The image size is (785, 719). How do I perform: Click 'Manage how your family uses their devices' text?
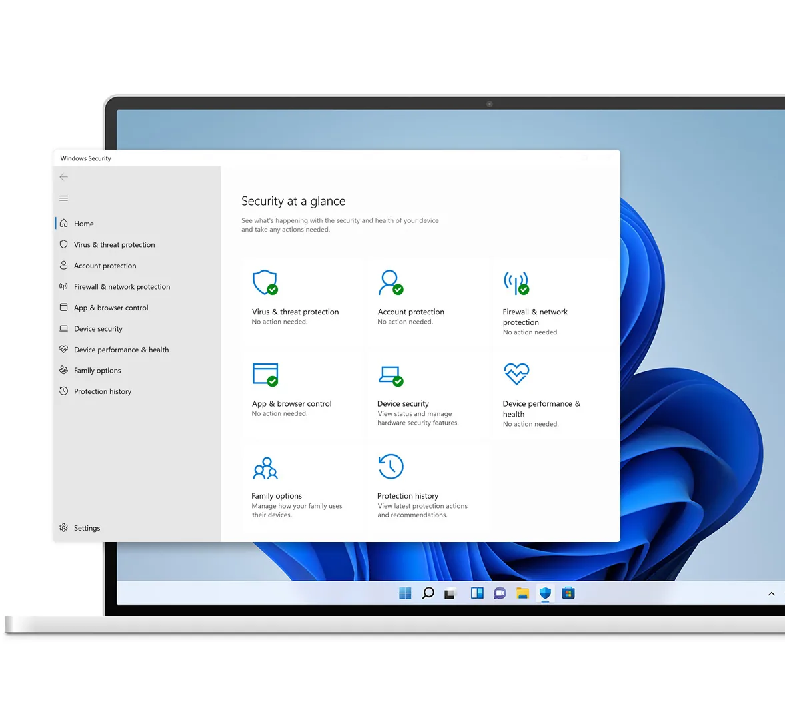pos(297,511)
